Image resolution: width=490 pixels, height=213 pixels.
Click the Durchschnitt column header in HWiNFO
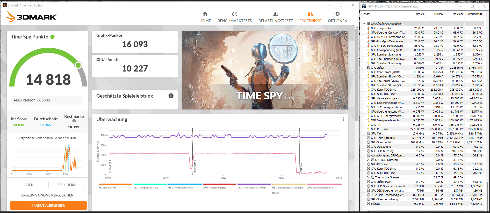tap(474, 14)
